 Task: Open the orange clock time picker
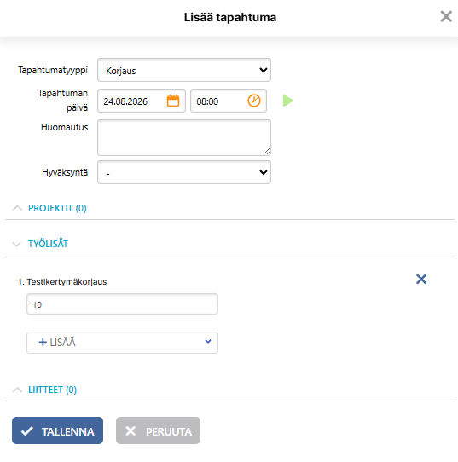254,101
